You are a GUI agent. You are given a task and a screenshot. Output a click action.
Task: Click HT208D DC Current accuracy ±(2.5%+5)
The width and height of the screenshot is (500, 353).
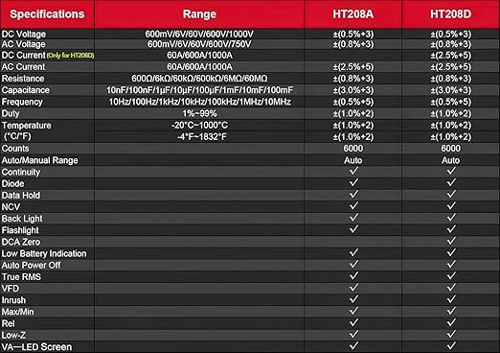point(450,56)
